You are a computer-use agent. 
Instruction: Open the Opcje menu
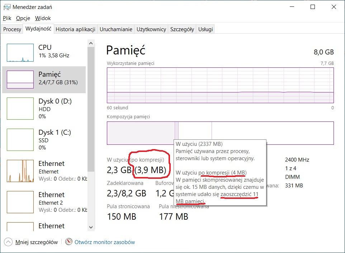tap(23, 18)
